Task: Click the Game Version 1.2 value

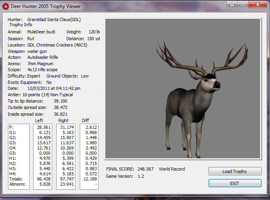Action: tap(140, 176)
